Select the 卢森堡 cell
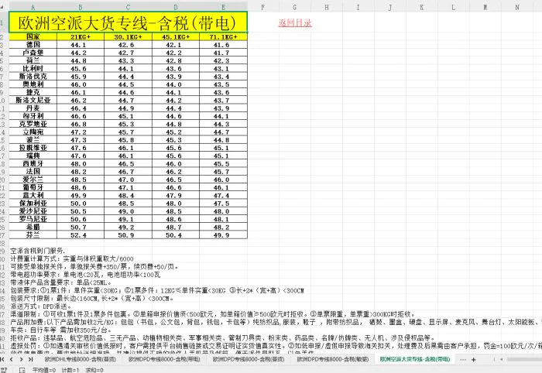Image resolution: width=542 pixels, height=373 pixels. click(33, 53)
